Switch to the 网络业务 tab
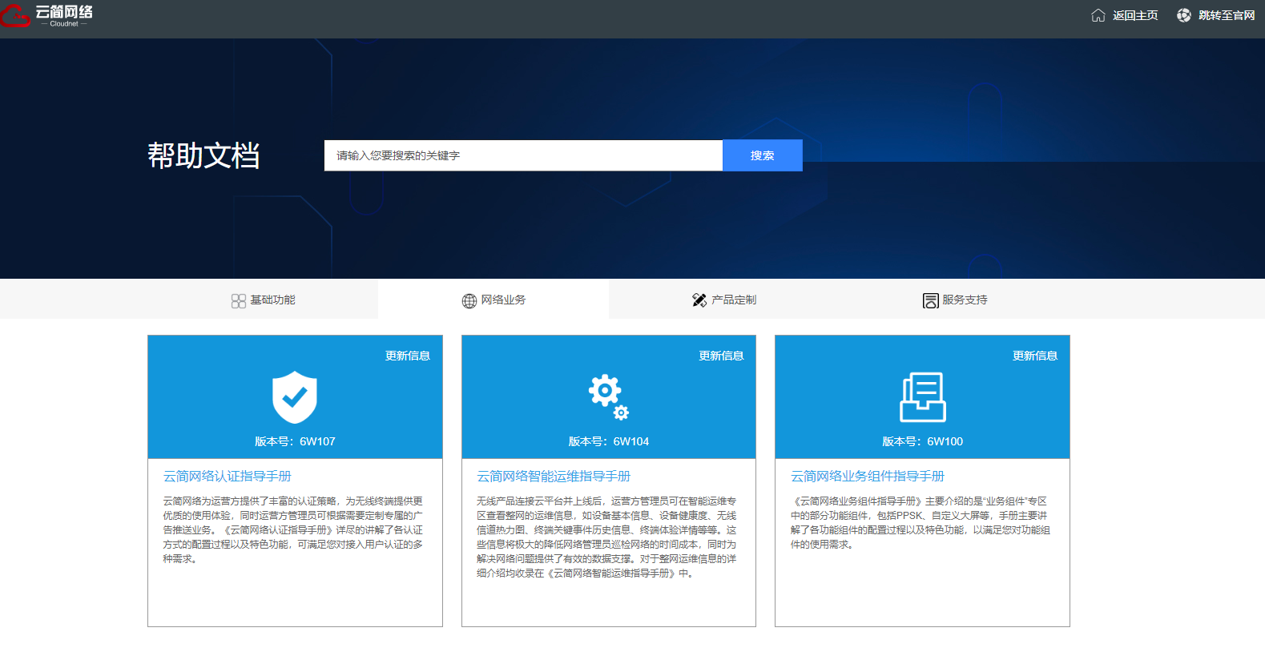The image size is (1265, 672). tap(494, 300)
